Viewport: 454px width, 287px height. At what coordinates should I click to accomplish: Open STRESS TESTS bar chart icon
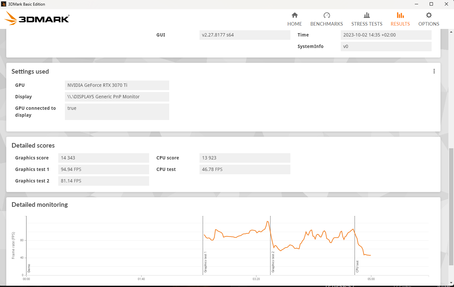click(367, 15)
